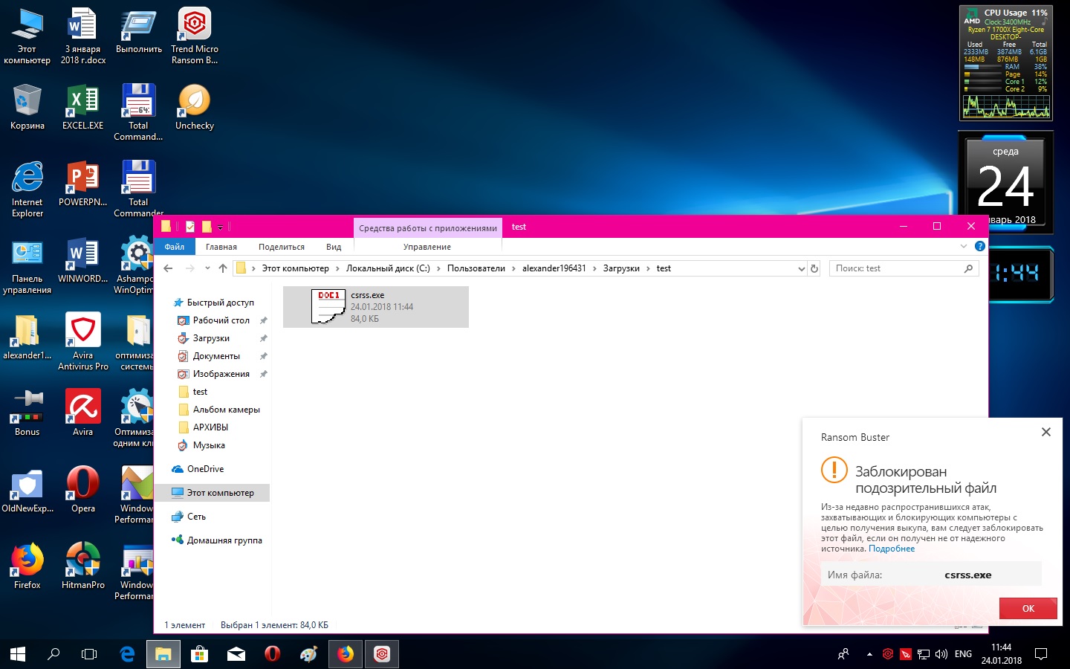Open the Главная ribbon tab

[221, 247]
